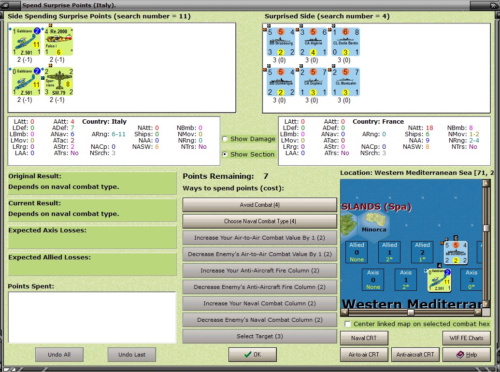The width and height of the screenshot is (500, 372).
Task: Open the WIF FE Charts
Action: point(466,338)
